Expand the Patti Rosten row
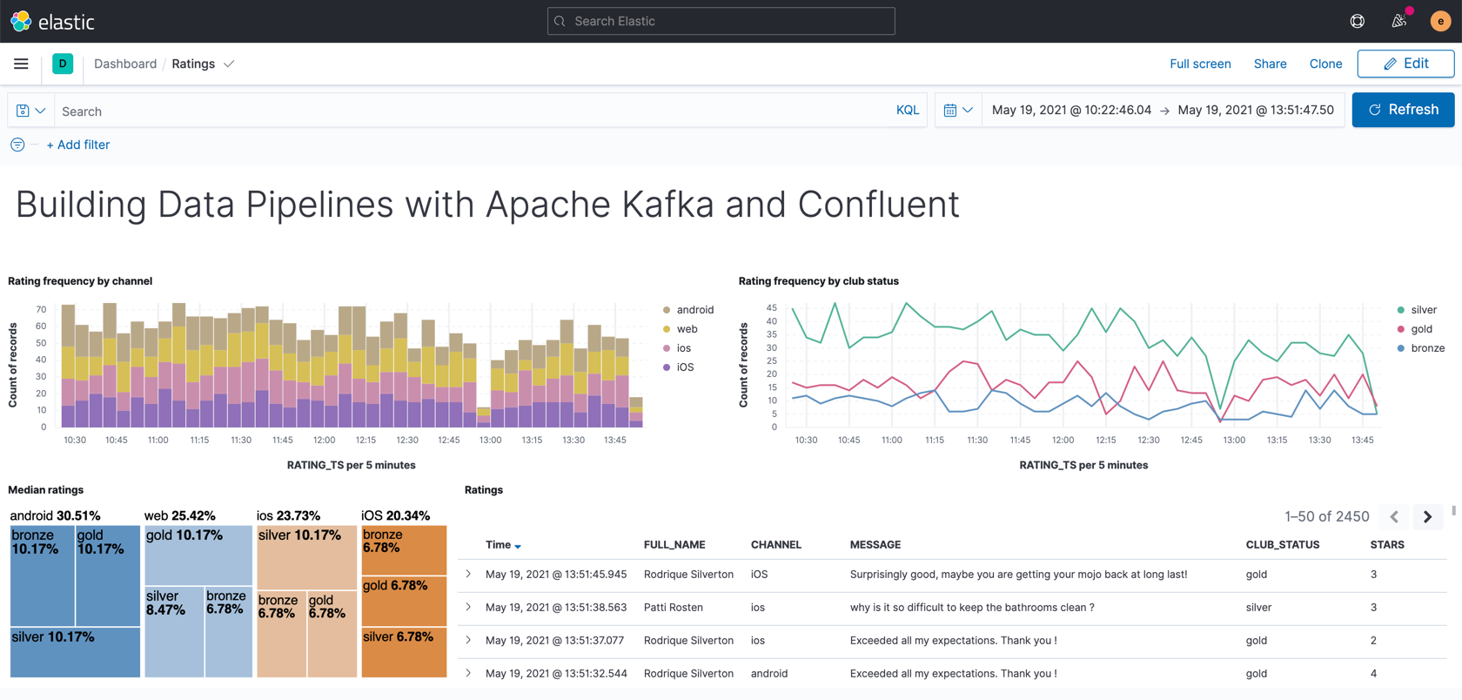Image resolution: width=1462 pixels, height=700 pixels. click(468, 607)
